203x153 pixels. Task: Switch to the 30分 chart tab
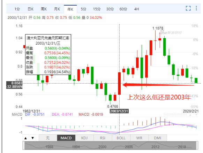pyautogui.click(x=110, y=9)
